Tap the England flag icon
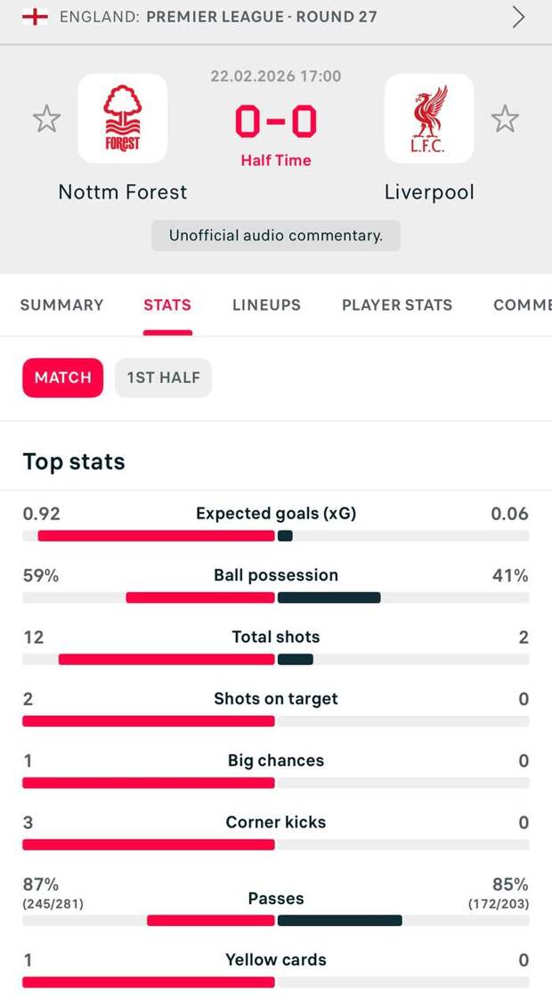Image resolution: width=552 pixels, height=1008 pixels. [x=35, y=17]
